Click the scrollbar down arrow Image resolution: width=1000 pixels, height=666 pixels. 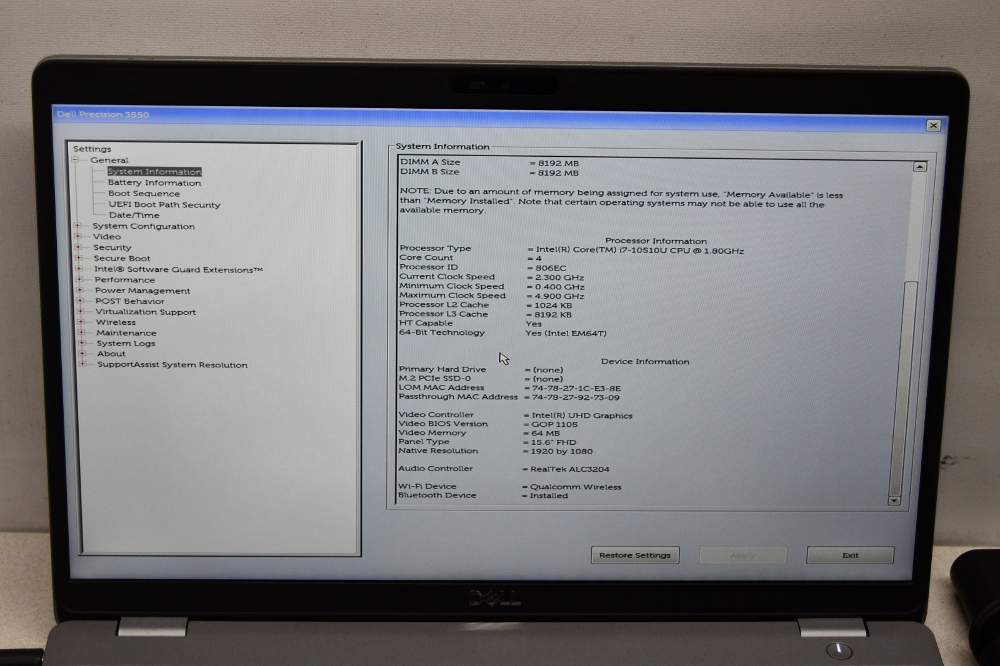coord(894,500)
